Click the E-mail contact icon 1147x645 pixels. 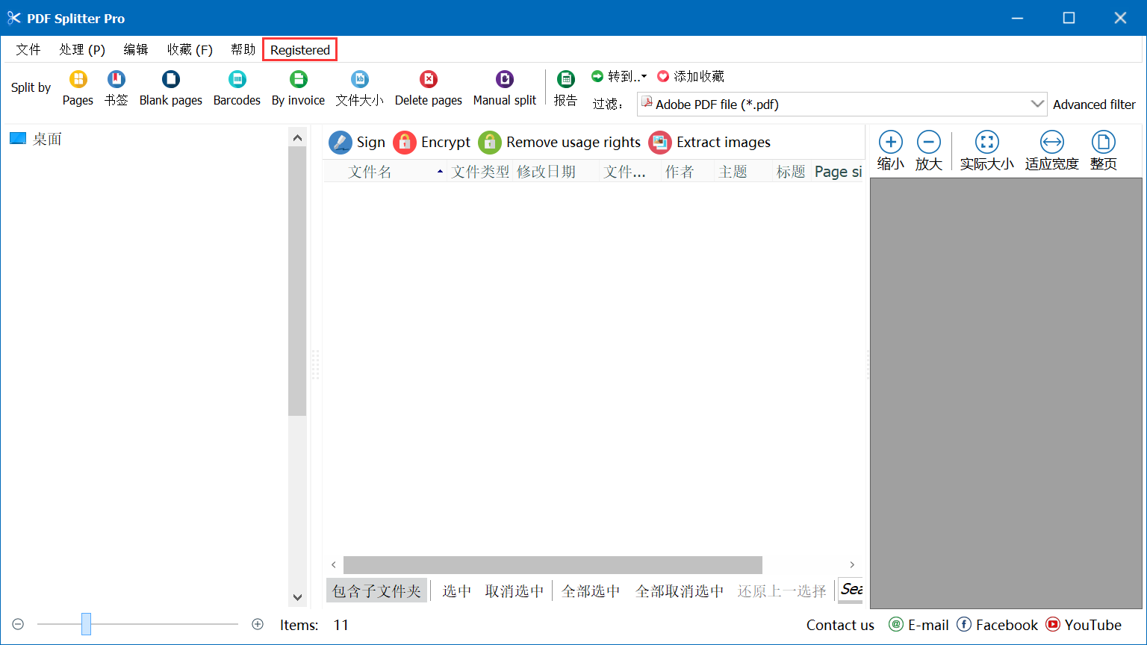[896, 624]
